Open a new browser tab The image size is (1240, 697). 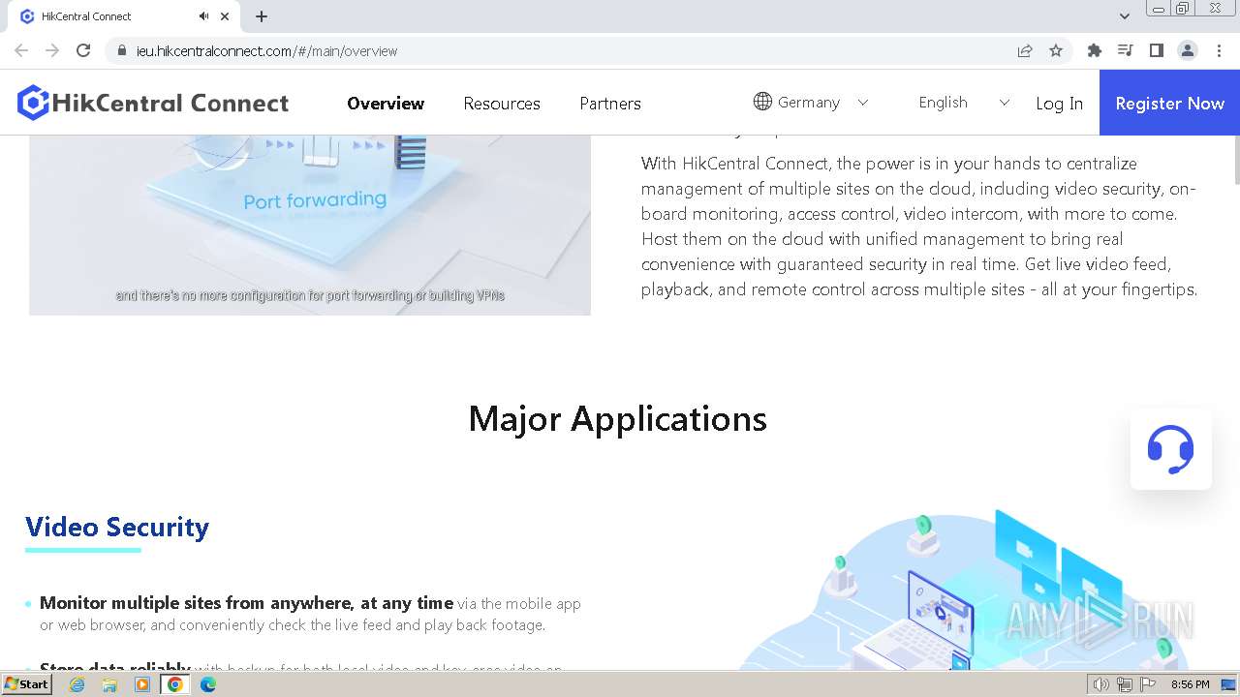(262, 16)
